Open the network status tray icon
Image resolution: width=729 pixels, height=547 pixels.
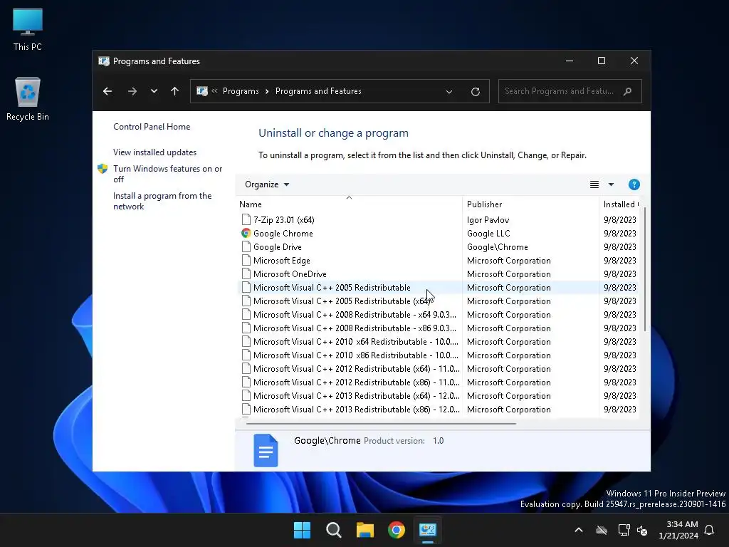click(x=624, y=530)
